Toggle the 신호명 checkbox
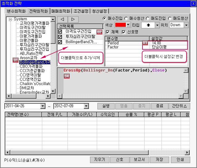This screenshot has width=197, height=168. 124,32
